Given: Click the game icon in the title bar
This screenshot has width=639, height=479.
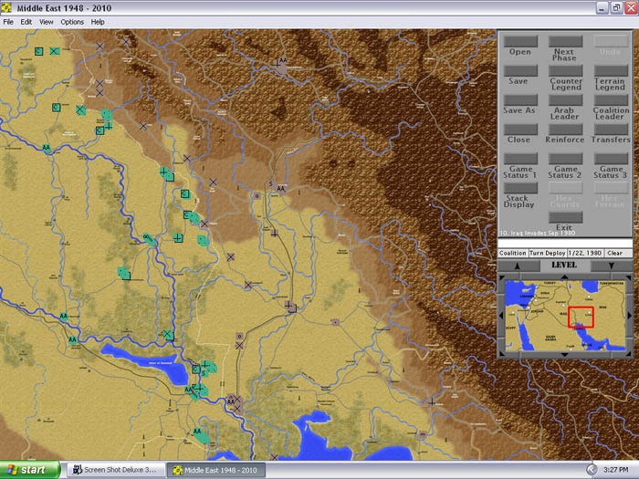Looking at the screenshot, I should (x=6, y=7).
